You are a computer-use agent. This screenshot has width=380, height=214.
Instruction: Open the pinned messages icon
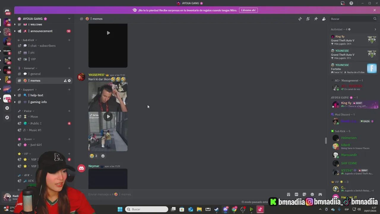tap(316, 19)
